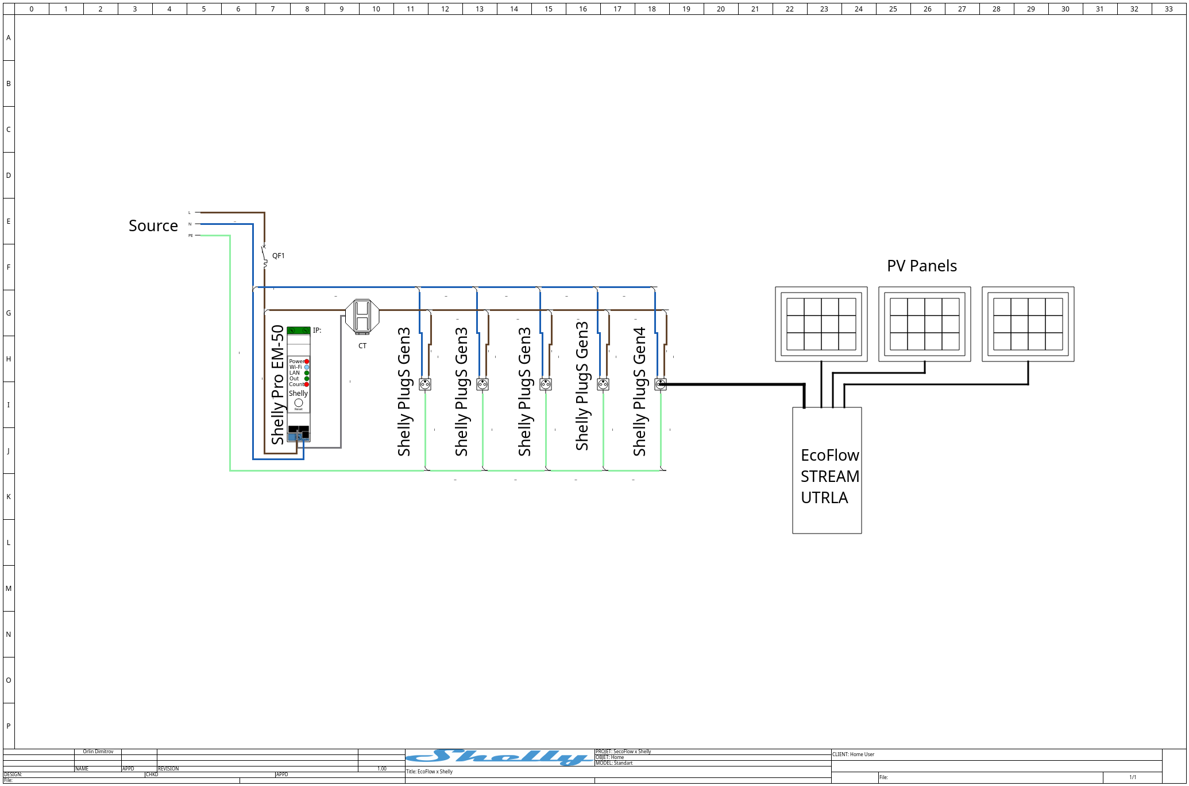The image size is (1189, 786).
Task: Click the MODEL: Standart text
Action: coord(614,763)
